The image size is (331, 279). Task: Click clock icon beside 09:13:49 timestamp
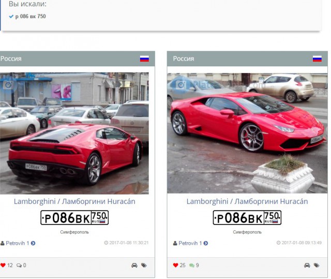click(279, 243)
